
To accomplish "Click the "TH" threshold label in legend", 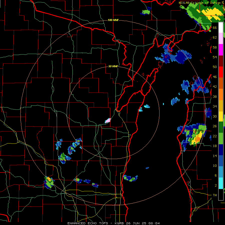I will pos(215,195).
